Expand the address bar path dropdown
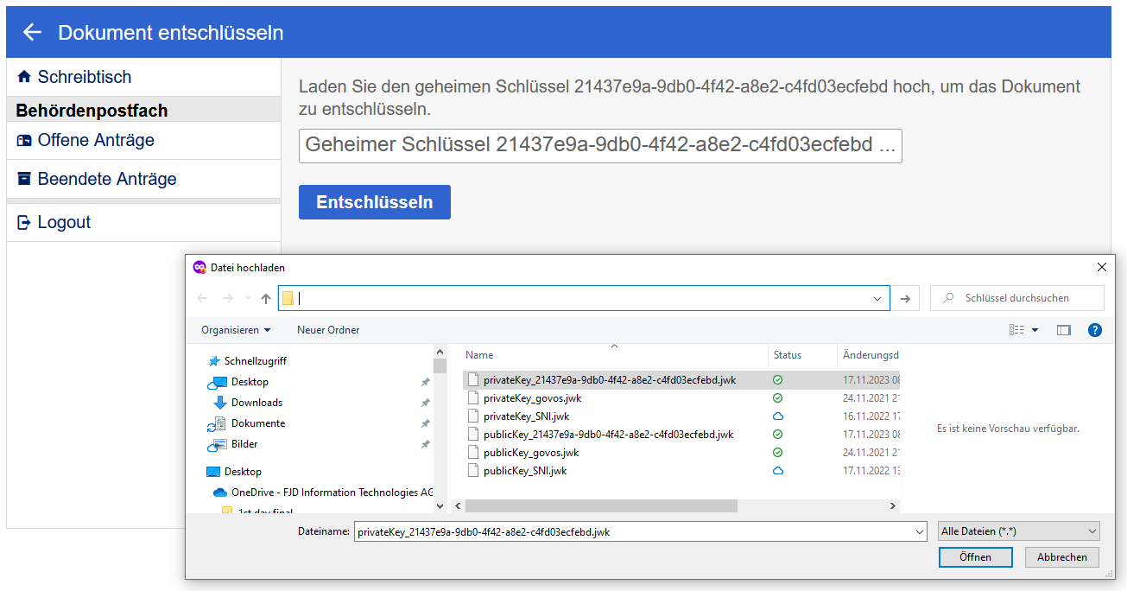The image size is (1127, 591). coord(878,298)
